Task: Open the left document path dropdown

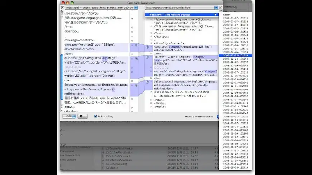Action: pos(136,7)
